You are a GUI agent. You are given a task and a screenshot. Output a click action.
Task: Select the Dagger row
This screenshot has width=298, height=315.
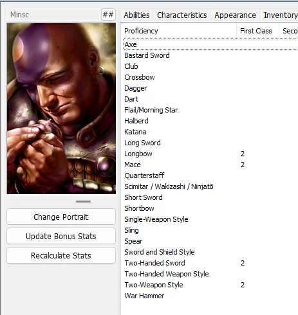tap(210, 88)
